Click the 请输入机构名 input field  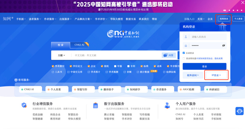point(205,37)
